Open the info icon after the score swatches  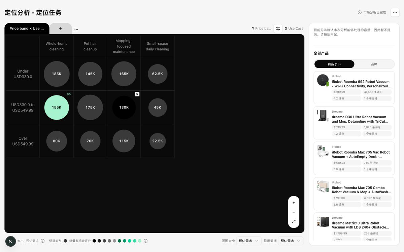[145, 241]
